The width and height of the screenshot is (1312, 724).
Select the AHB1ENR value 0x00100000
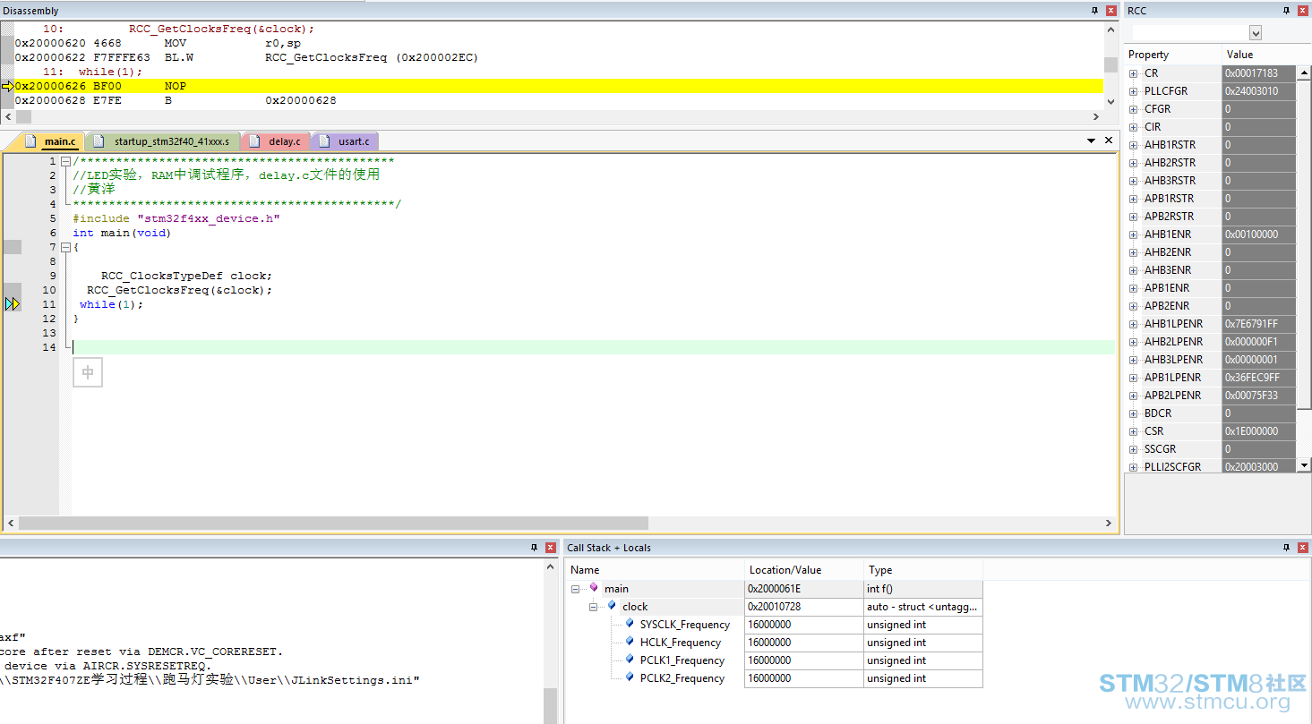coord(1258,234)
